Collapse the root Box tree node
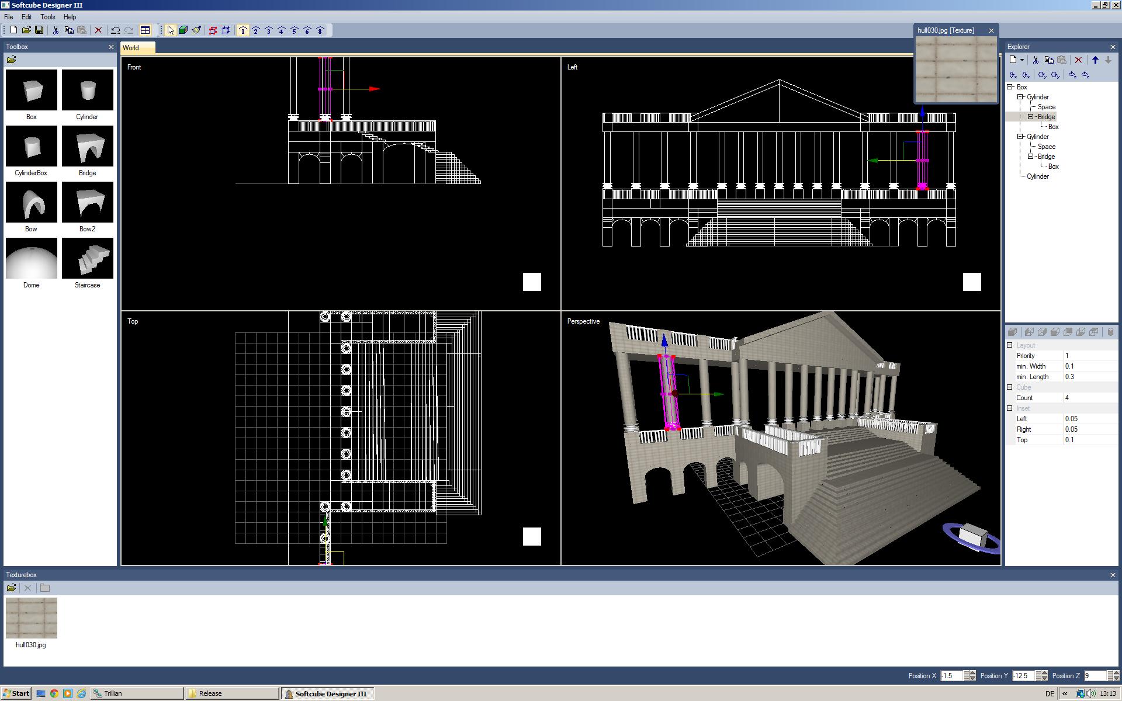This screenshot has height=701, width=1122. click(1010, 87)
